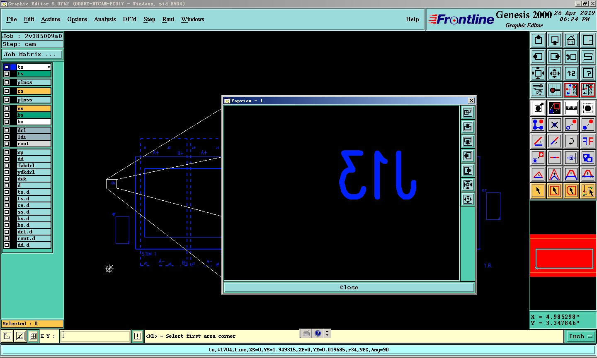Open the Inch units dropdown

[x=580, y=336]
